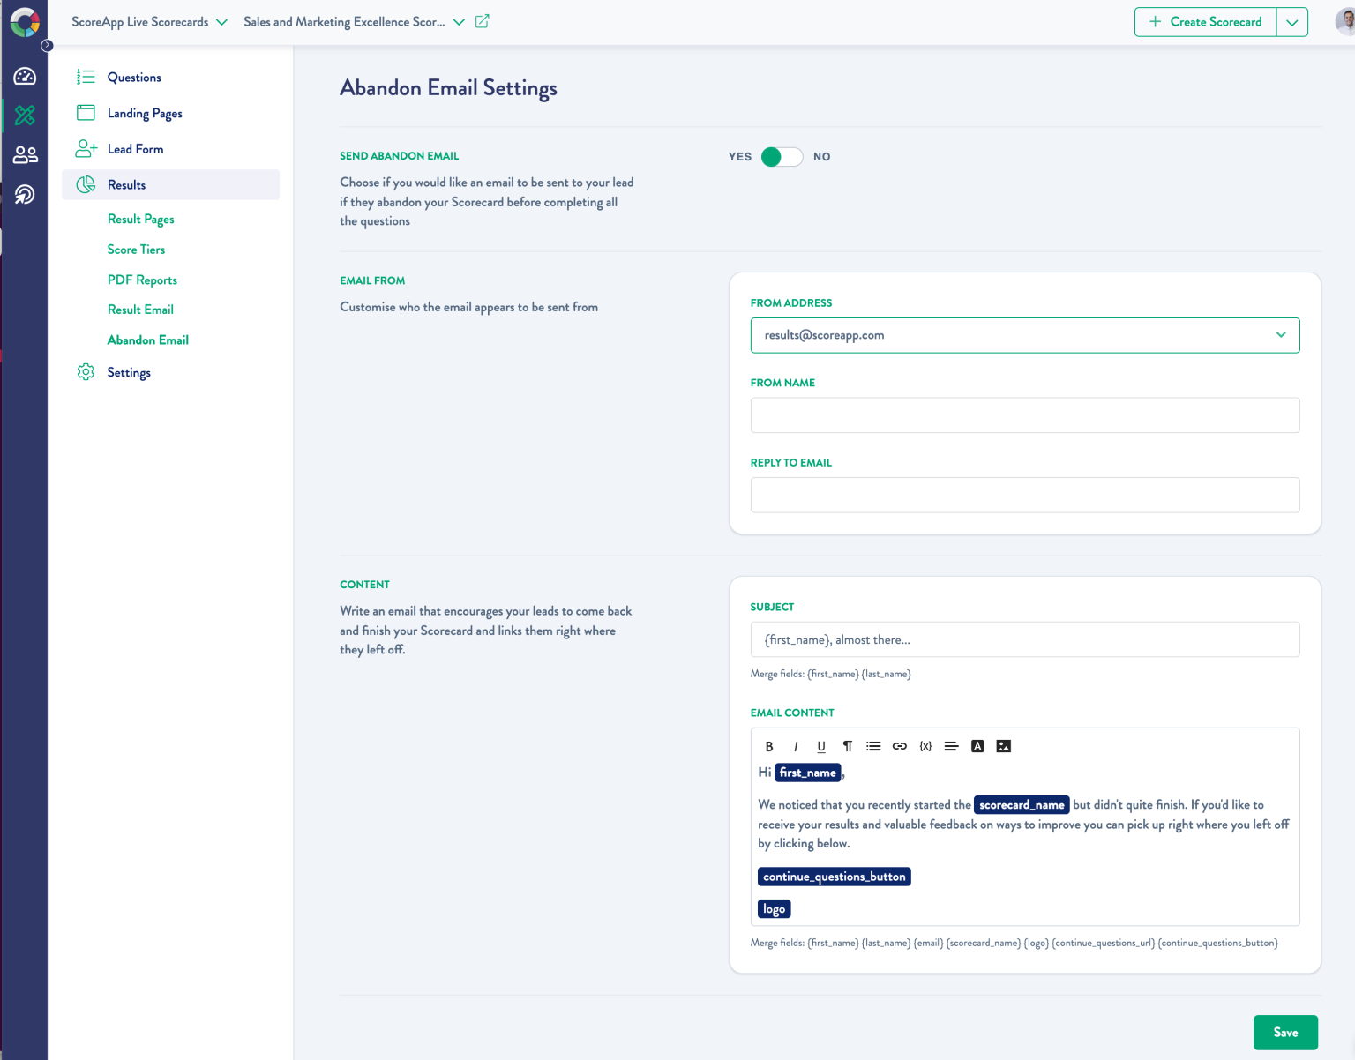Open the PDF Reports section

[142, 280]
